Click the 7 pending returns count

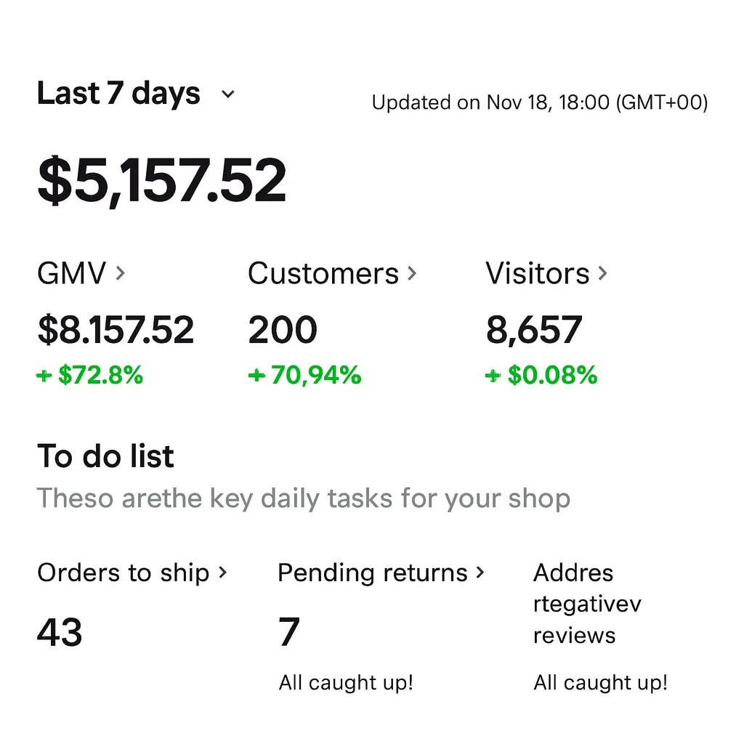click(x=289, y=631)
